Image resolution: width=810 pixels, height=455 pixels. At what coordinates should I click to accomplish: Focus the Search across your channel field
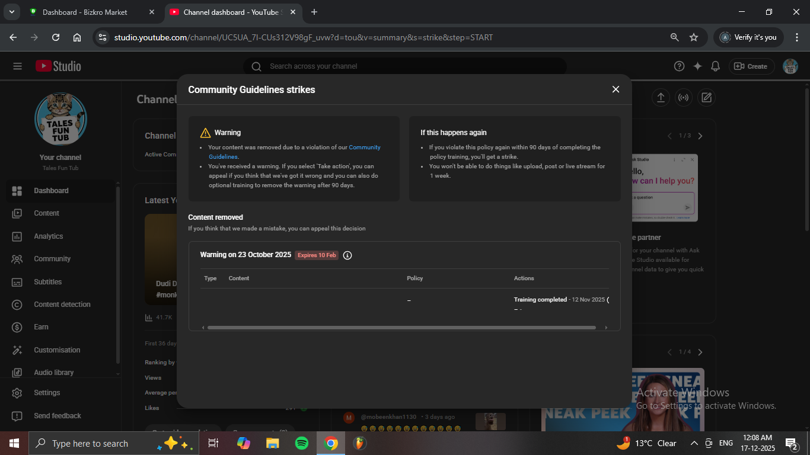pyautogui.click(x=403, y=66)
